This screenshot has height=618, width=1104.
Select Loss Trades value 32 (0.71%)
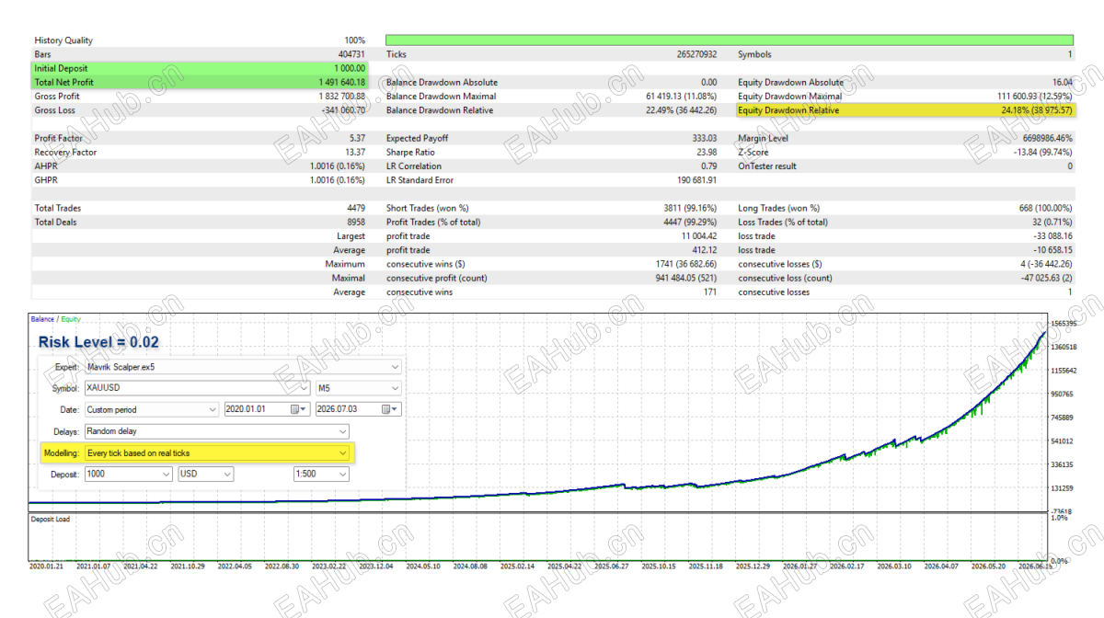click(1052, 223)
